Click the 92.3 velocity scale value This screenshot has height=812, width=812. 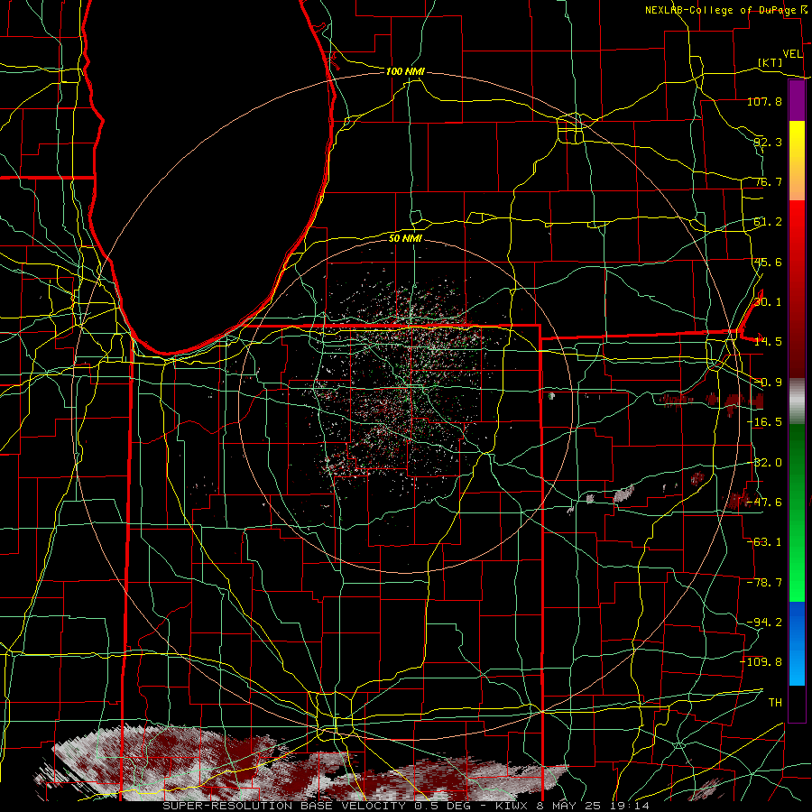[768, 142]
